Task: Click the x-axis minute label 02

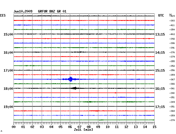Action: [32, 127]
